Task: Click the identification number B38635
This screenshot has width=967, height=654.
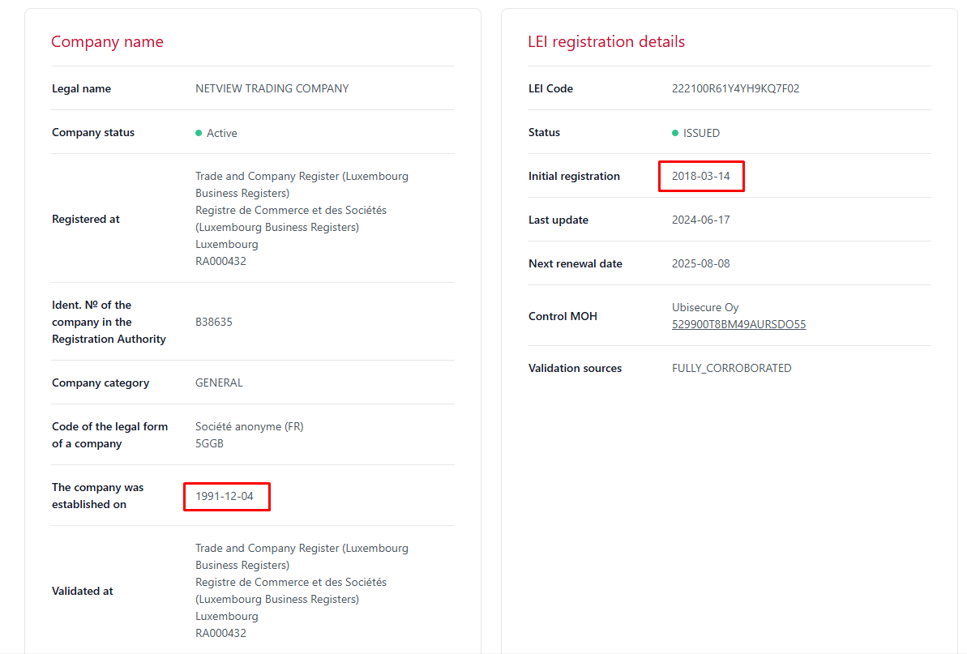Action: tap(214, 322)
